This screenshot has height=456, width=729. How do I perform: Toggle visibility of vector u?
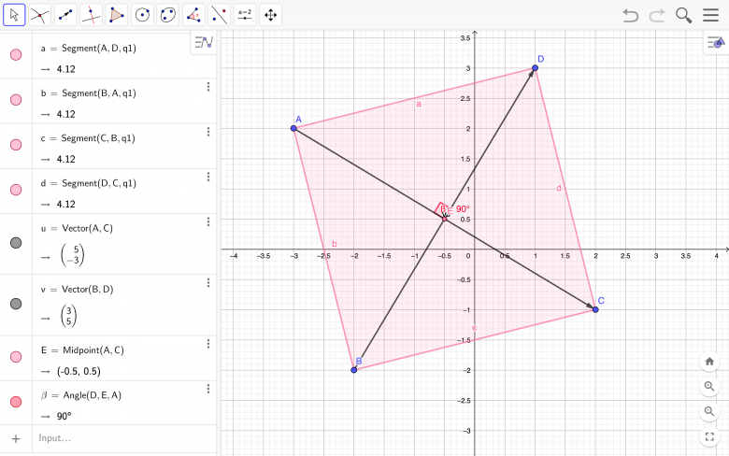pos(16,243)
